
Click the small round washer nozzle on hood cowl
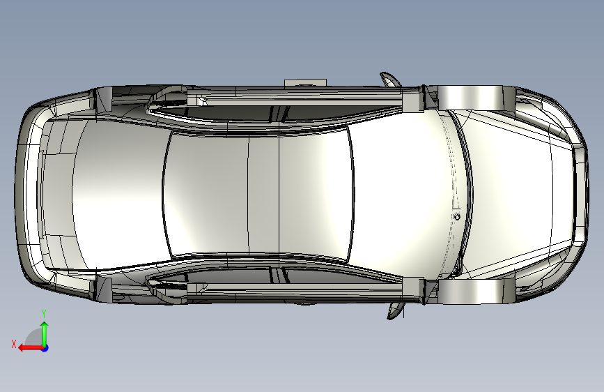[457, 217]
